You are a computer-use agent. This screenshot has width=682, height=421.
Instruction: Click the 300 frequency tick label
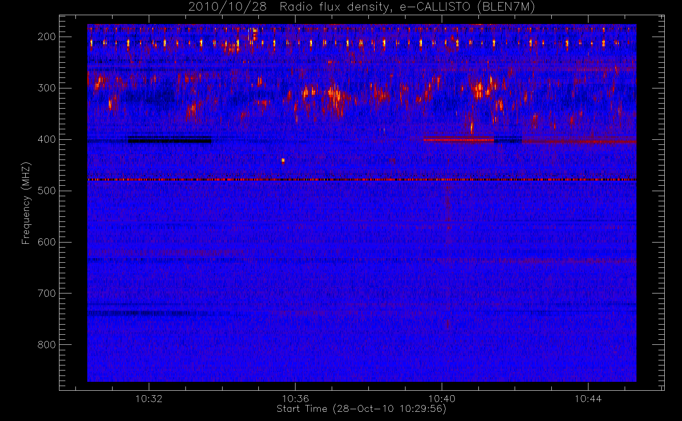coord(47,88)
